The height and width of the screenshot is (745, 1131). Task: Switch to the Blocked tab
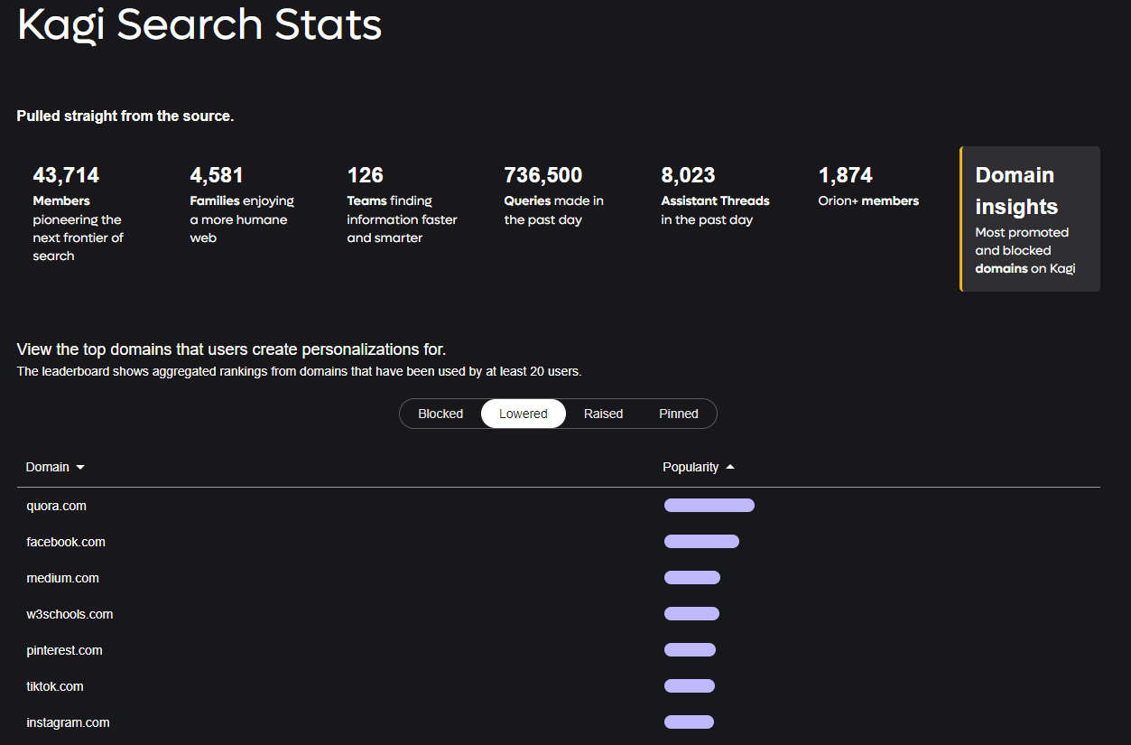[x=440, y=414]
